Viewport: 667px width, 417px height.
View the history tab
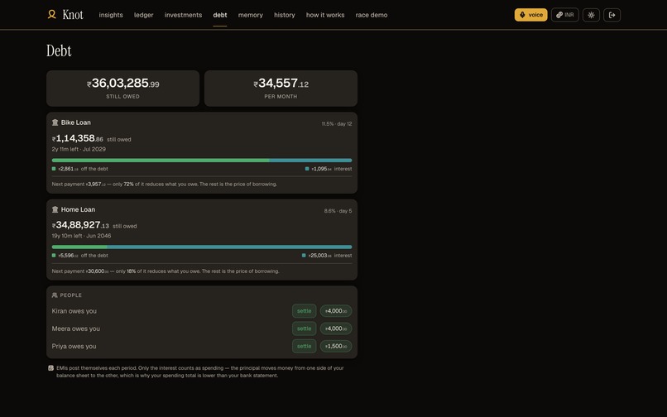(x=285, y=15)
